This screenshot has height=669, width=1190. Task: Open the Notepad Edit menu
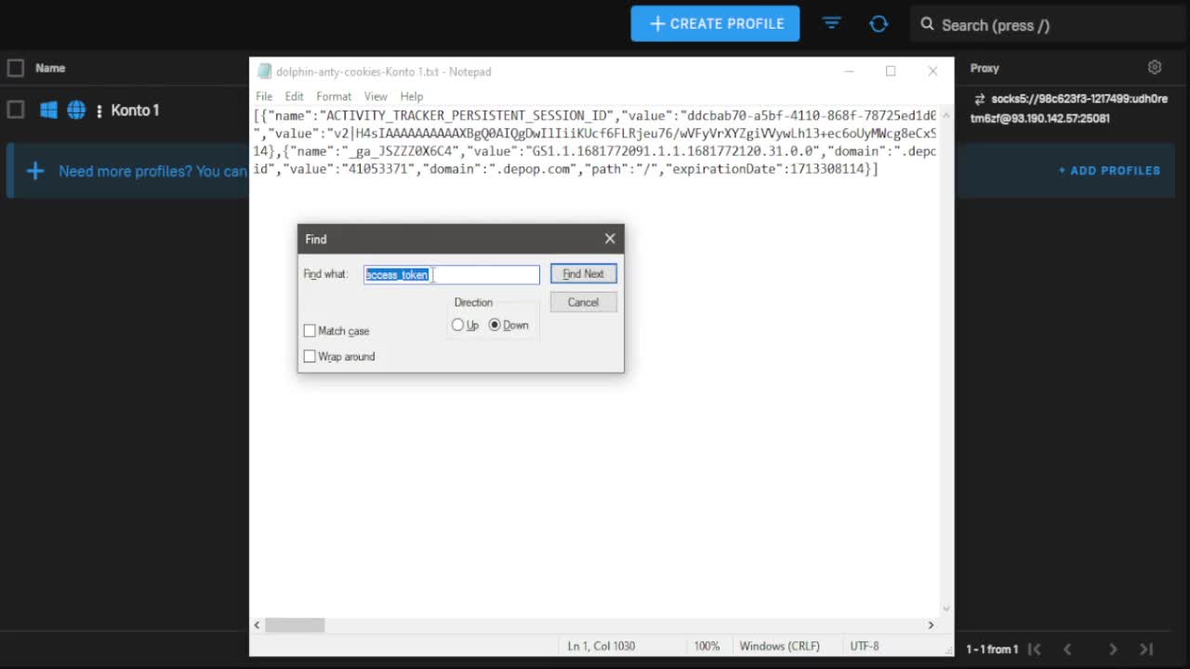(294, 97)
